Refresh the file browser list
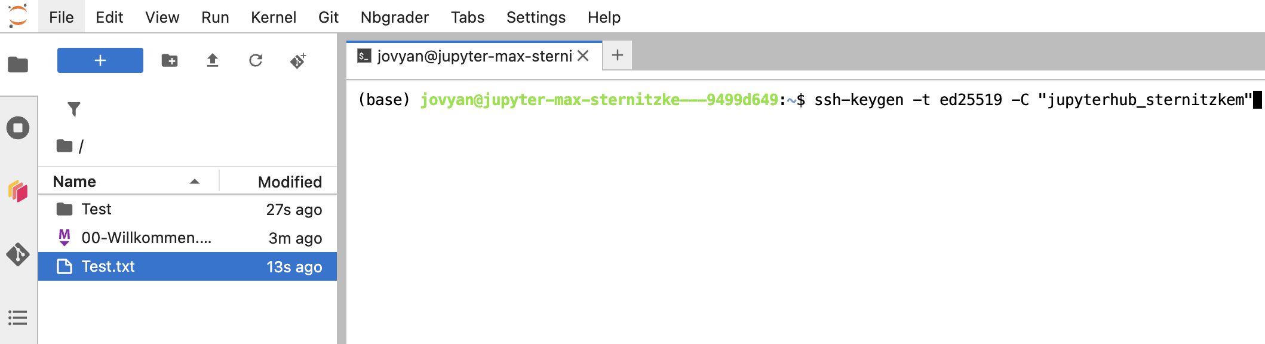Image resolution: width=1265 pixels, height=344 pixels. [x=256, y=60]
